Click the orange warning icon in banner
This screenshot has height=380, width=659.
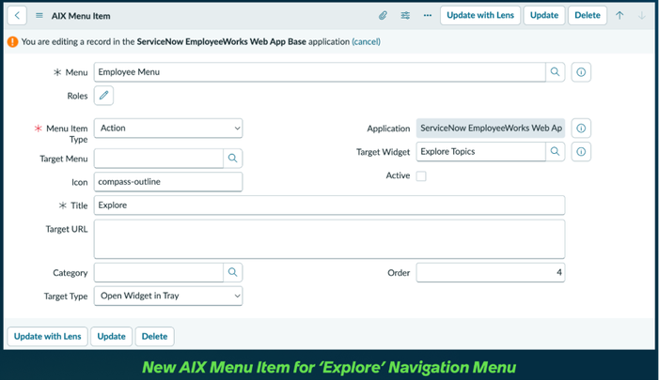pyautogui.click(x=12, y=41)
